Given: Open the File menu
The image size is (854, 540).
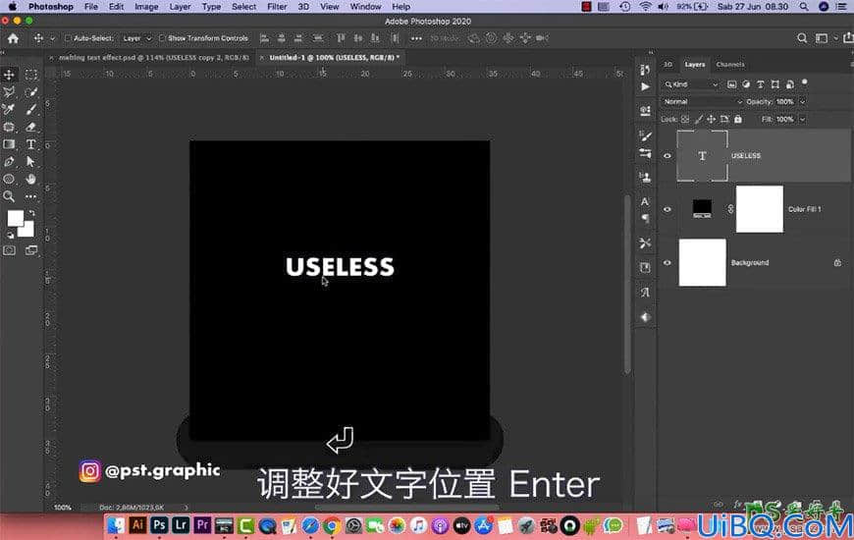Looking at the screenshot, I should [91, 7].
